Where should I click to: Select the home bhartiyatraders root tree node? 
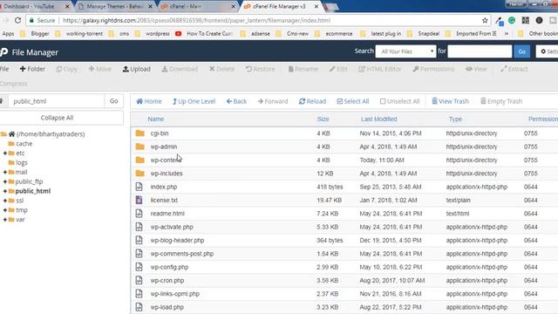(x=51, y=134)
